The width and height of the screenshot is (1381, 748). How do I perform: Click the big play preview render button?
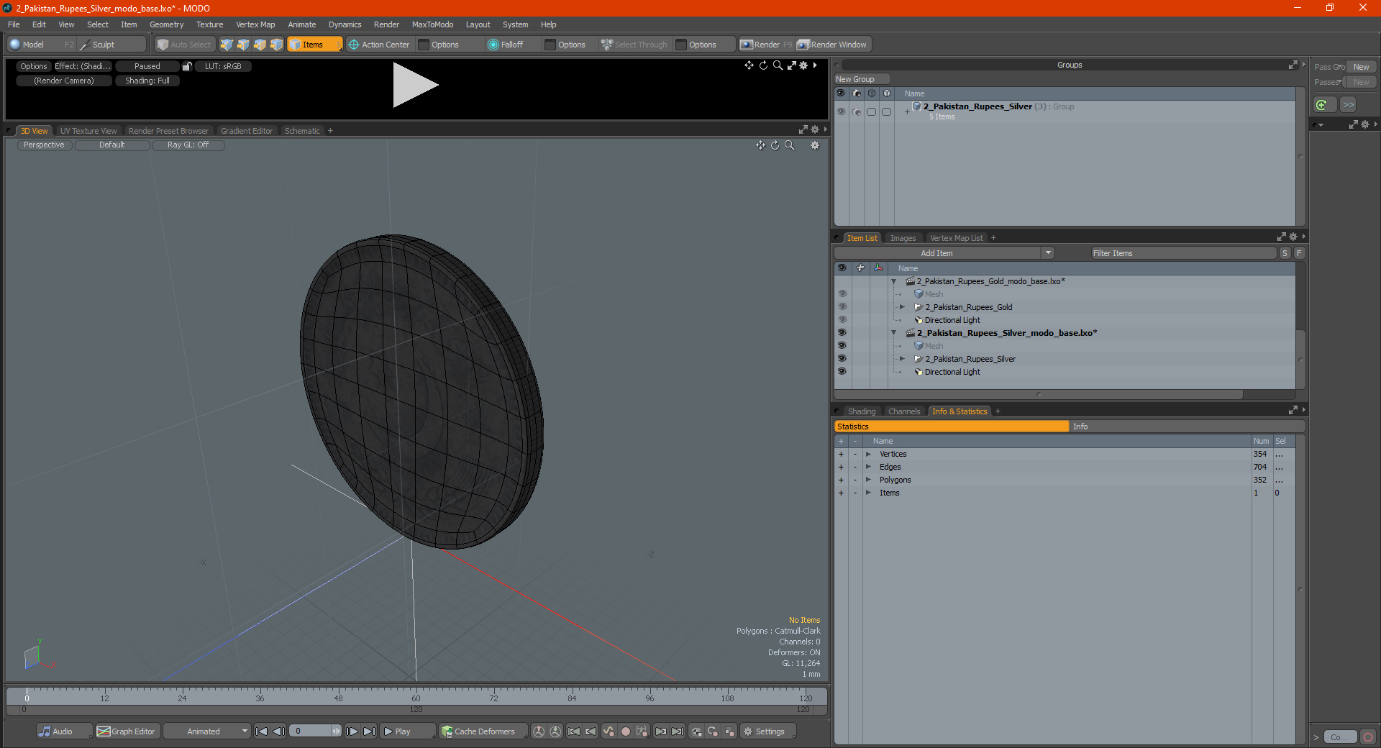(x=415, y=85)
